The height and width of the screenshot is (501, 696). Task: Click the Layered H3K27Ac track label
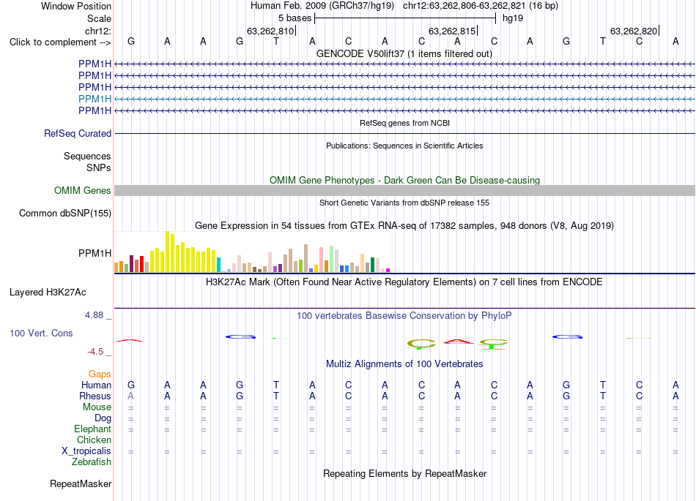click(x=48, y=293)
